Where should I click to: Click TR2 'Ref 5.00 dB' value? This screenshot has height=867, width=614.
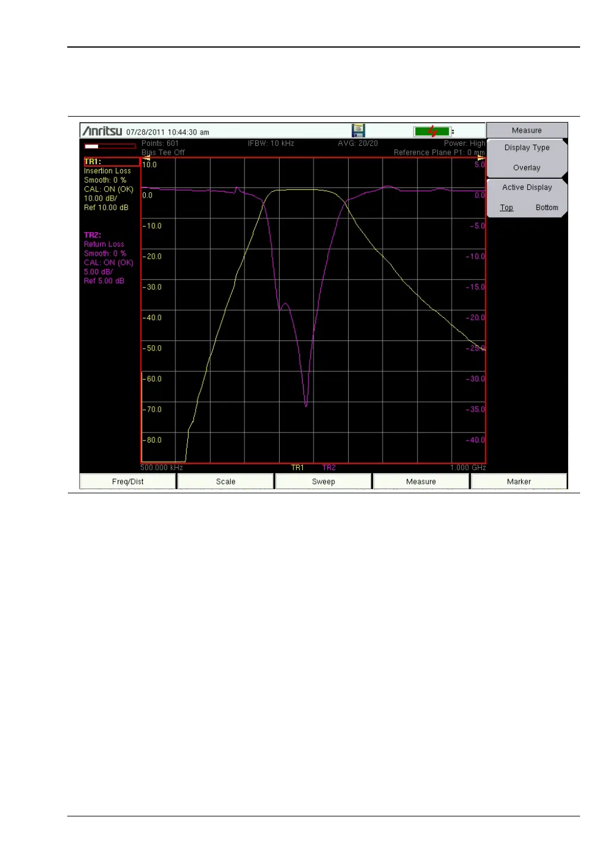tap(104, 281)
